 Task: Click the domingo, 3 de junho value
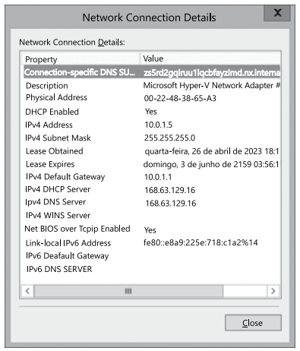pos(211,164)
